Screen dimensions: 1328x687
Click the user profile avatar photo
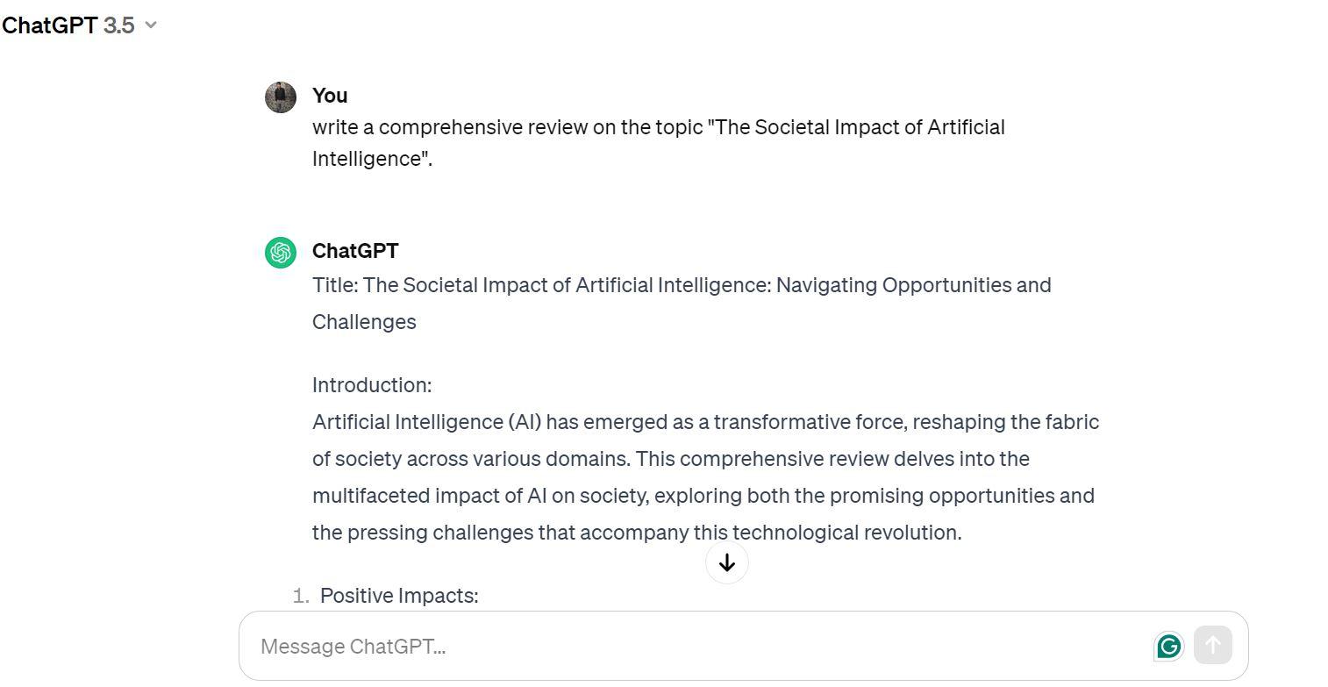[x=281, y=97]
